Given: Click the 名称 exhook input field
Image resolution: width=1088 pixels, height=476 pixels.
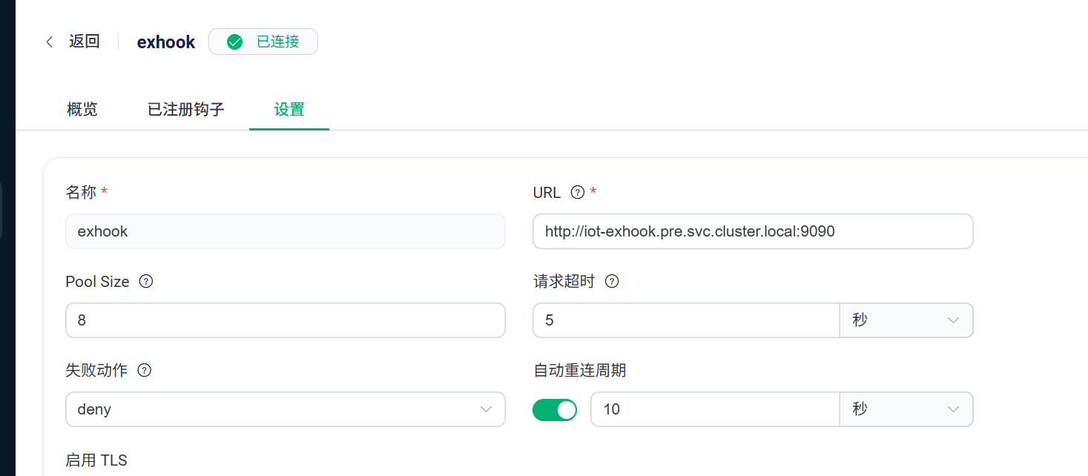Looking at the screenshot, I should pos(285,231).
